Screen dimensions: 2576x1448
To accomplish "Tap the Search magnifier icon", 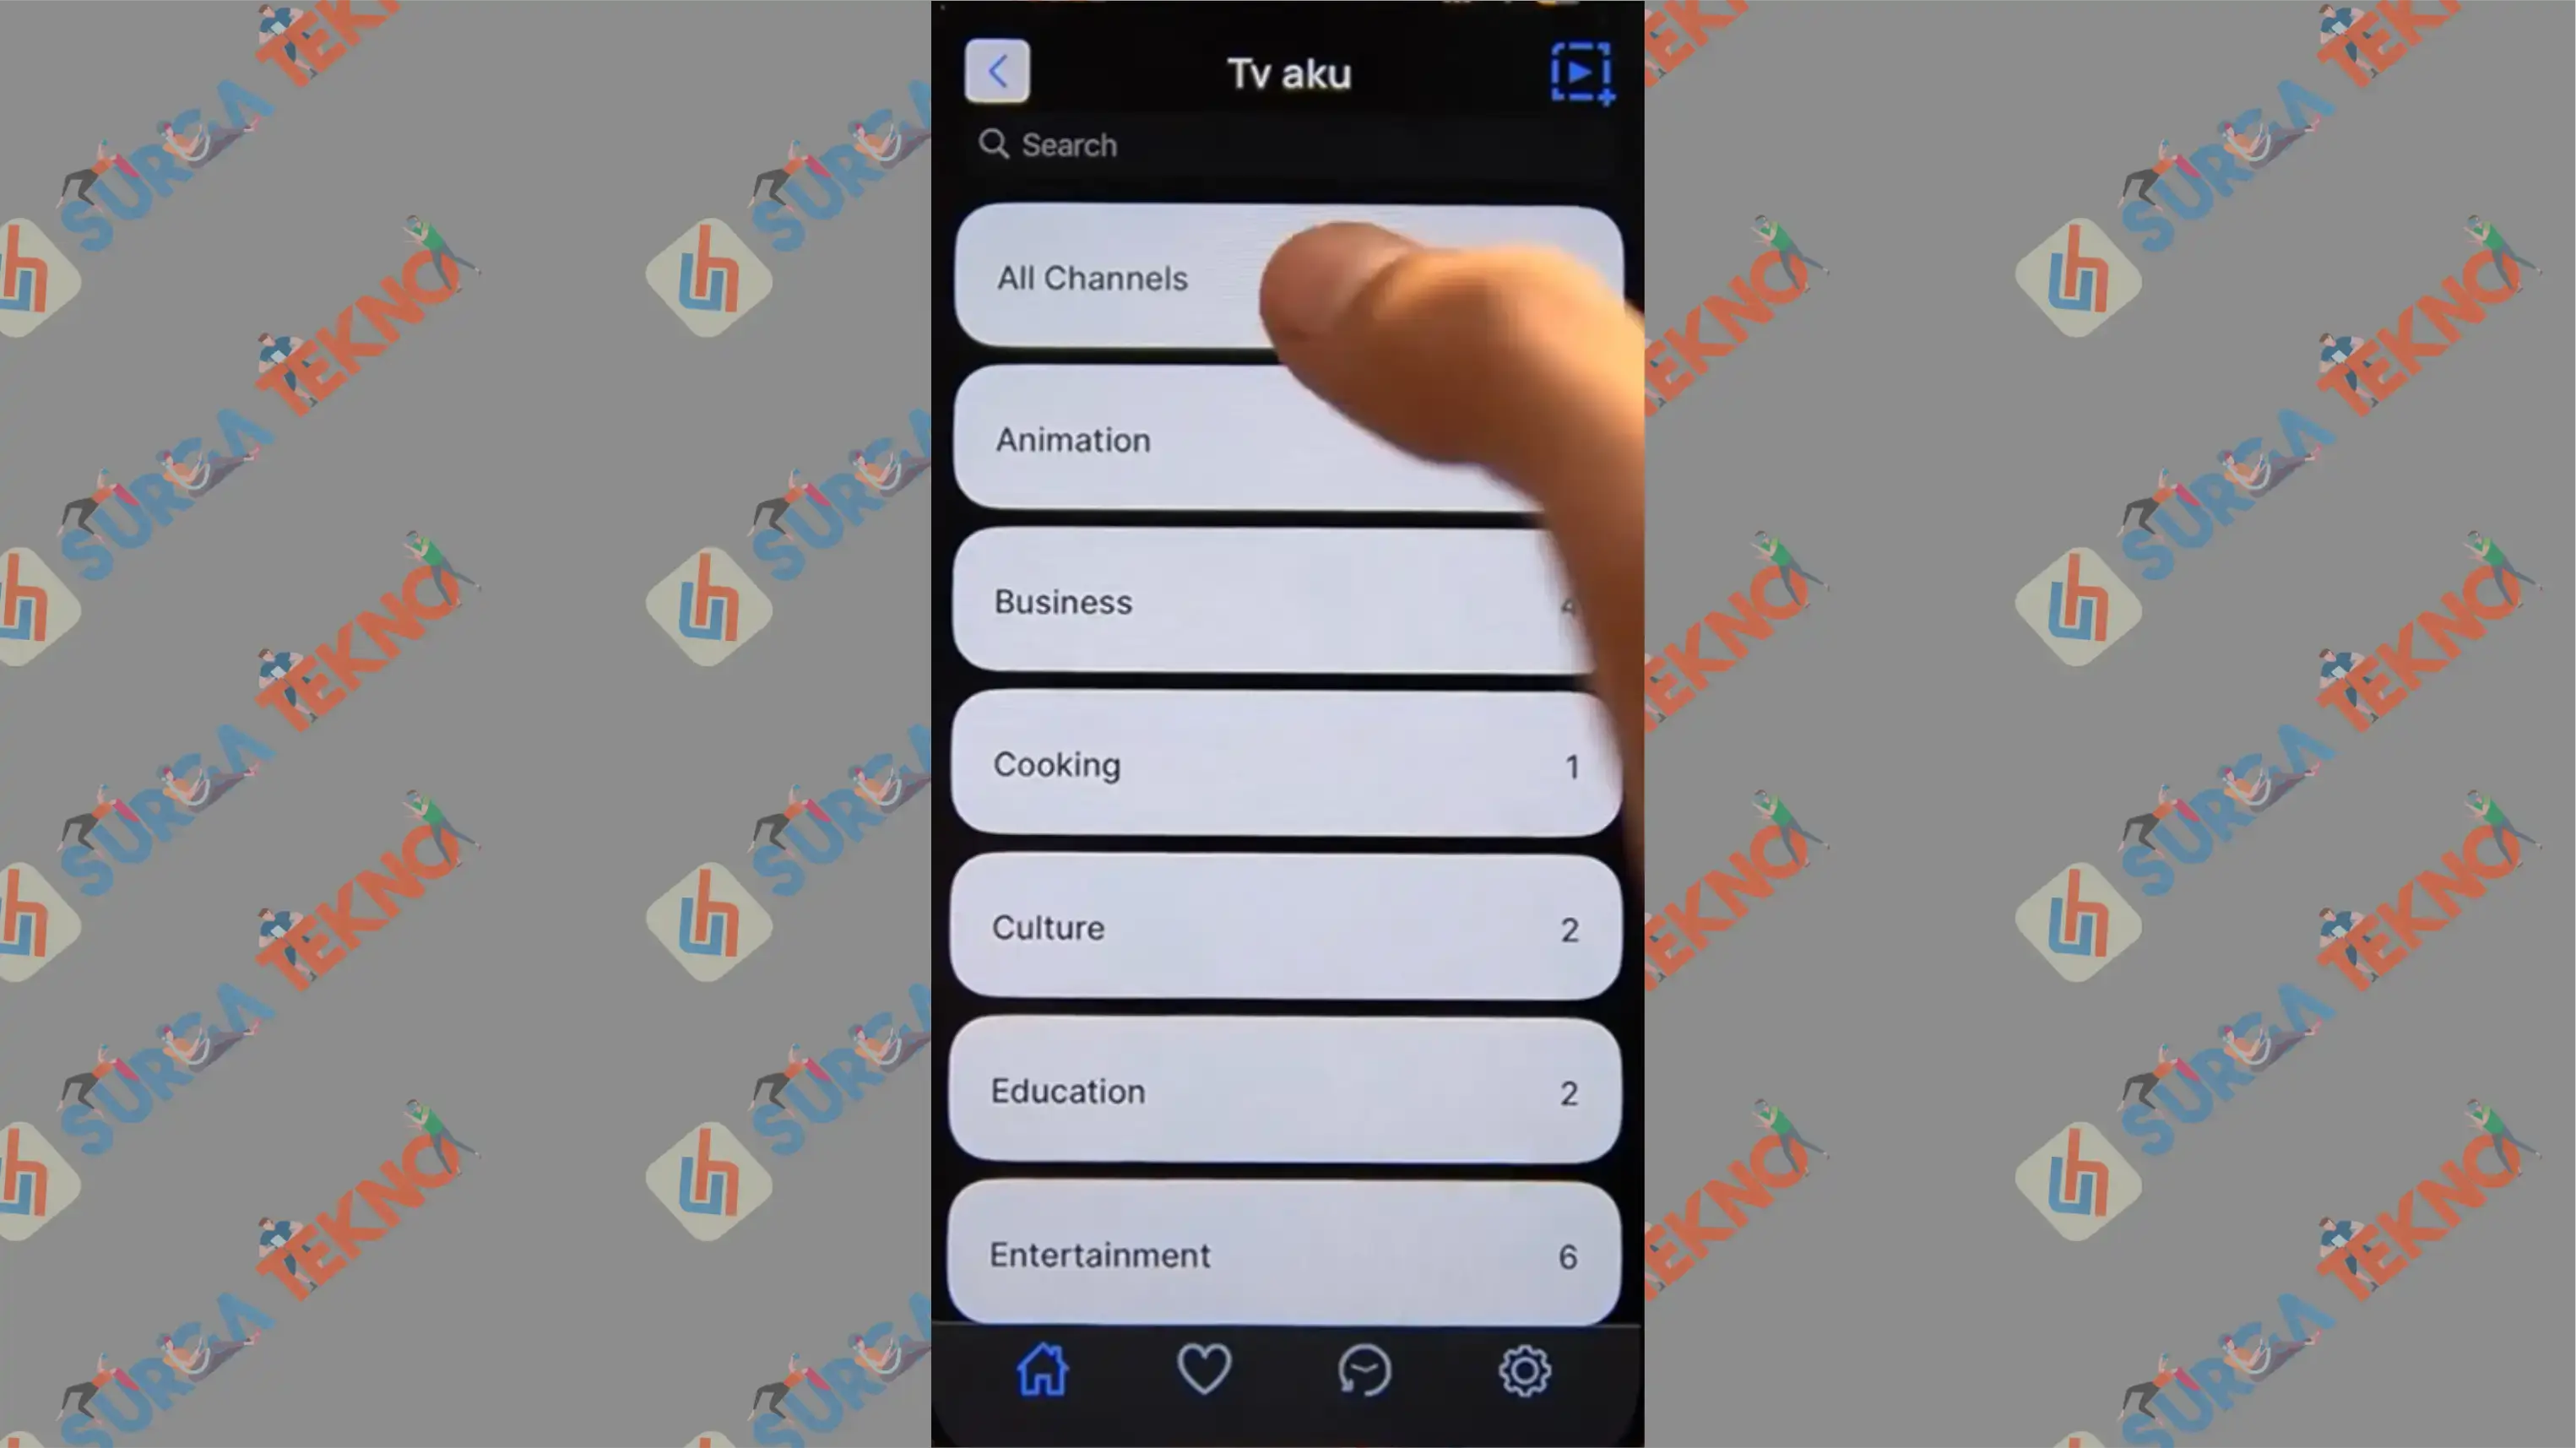I will tap(995, 144).
